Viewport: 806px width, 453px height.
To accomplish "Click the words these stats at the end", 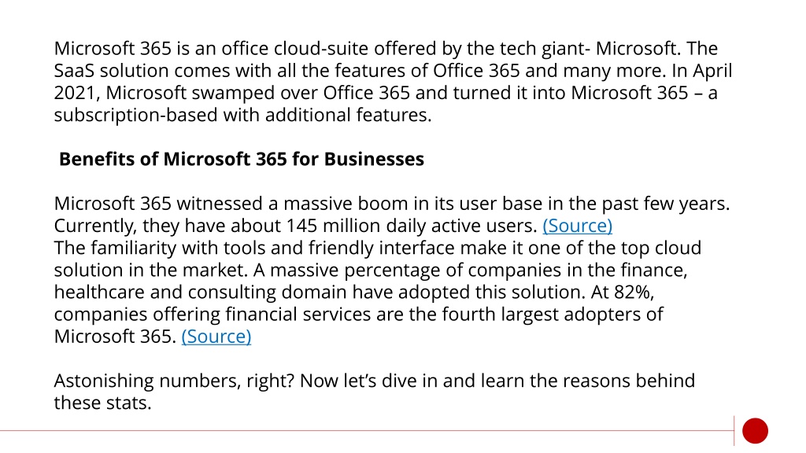I will (103, 403).
